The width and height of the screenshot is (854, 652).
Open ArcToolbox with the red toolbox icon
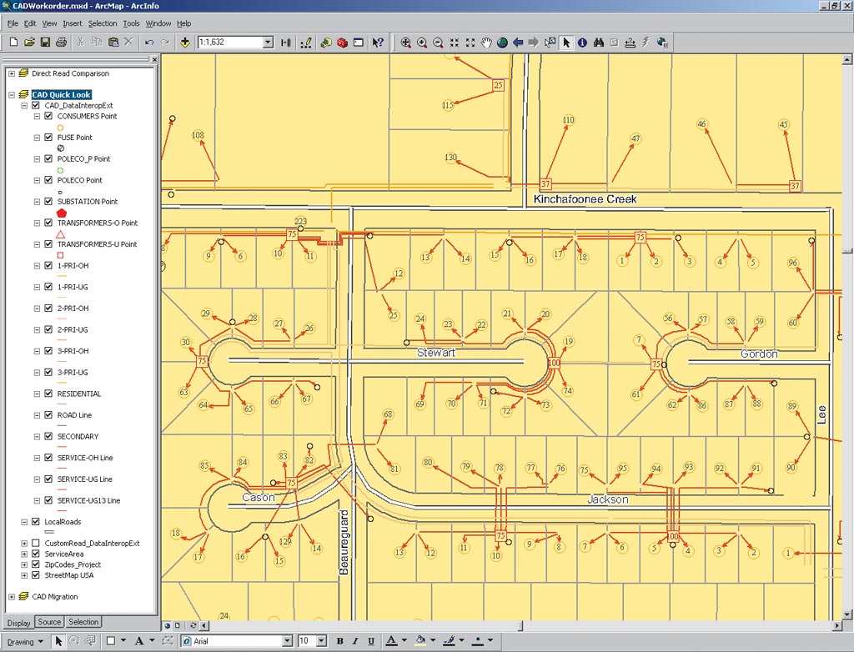[342, 43]
